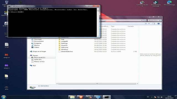Refresh the Explorer address bar
Screen dimensions: 177x99
145,20
